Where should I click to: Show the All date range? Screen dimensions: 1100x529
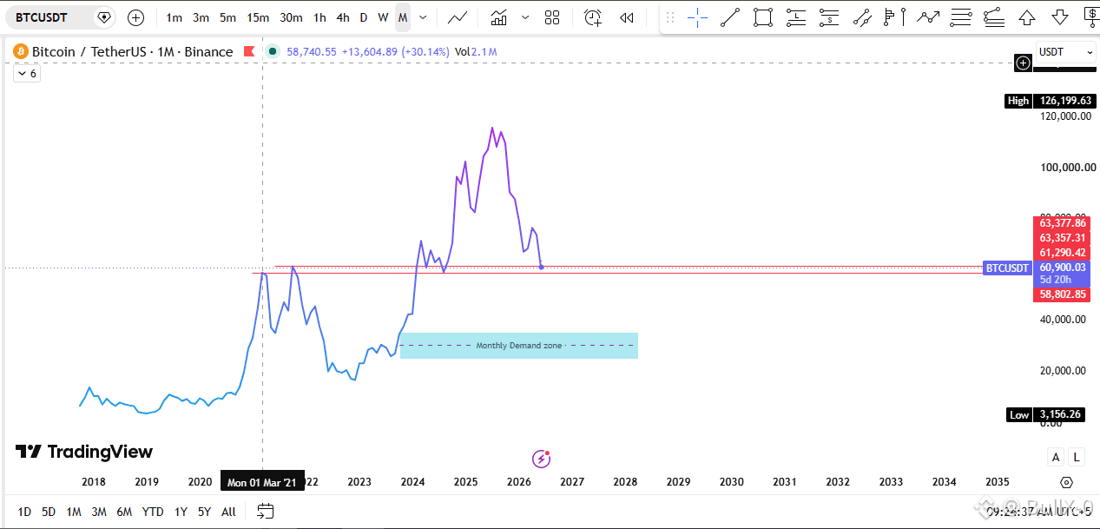pos(228,512)
